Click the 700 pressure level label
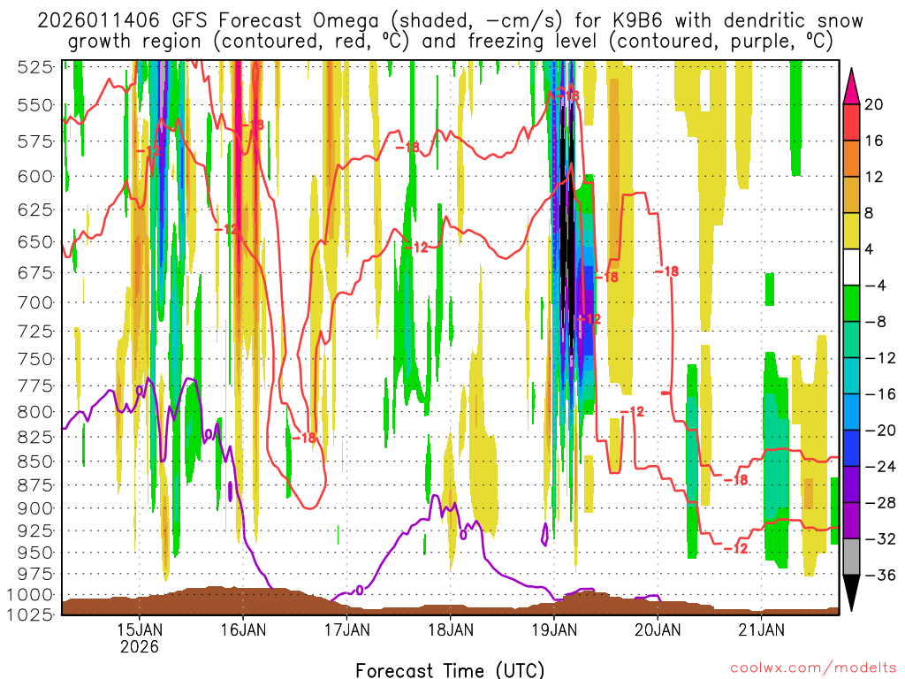 pos(35,302)
